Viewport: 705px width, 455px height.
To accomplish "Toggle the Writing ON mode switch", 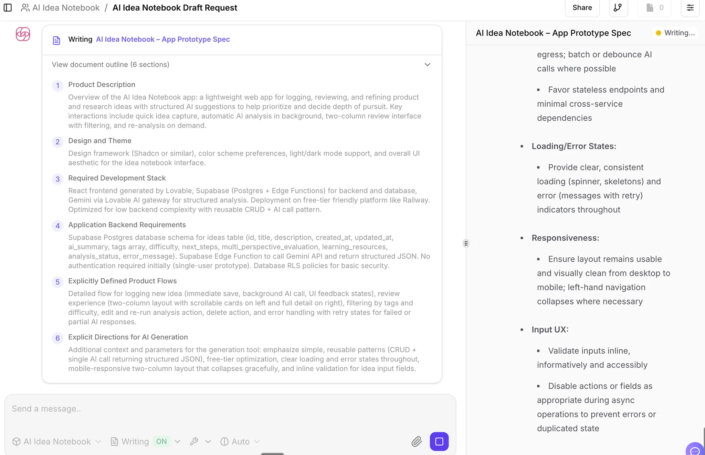I will click(x=161, y=441).
